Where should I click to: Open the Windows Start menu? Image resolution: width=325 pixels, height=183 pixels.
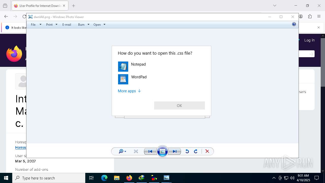click(6, 178)
